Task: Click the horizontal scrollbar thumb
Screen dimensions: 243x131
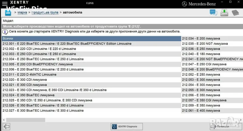Action: (x=26, y=120)
